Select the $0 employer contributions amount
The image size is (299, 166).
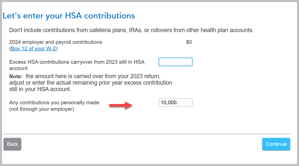[x=189, y=42]
